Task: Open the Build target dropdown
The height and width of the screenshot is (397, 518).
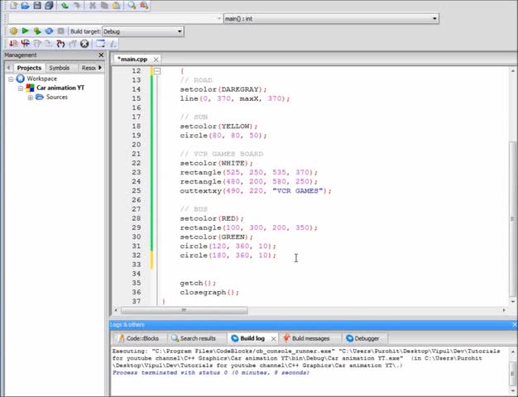Action: [x=179, y=31]
